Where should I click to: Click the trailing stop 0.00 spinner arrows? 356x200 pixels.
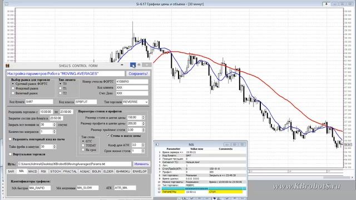(144, 130)
